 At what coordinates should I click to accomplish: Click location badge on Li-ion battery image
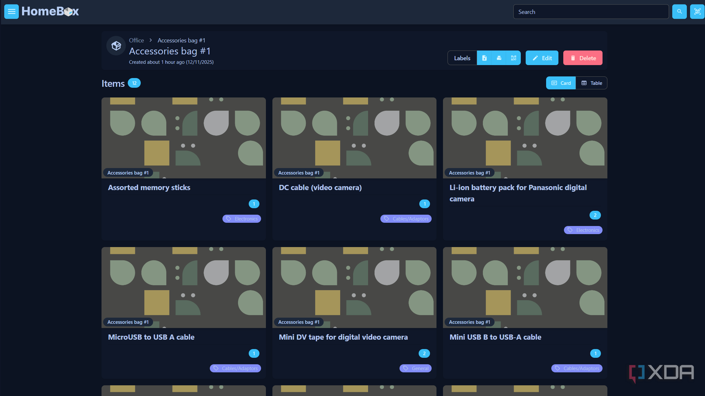[x=470, y=173]
